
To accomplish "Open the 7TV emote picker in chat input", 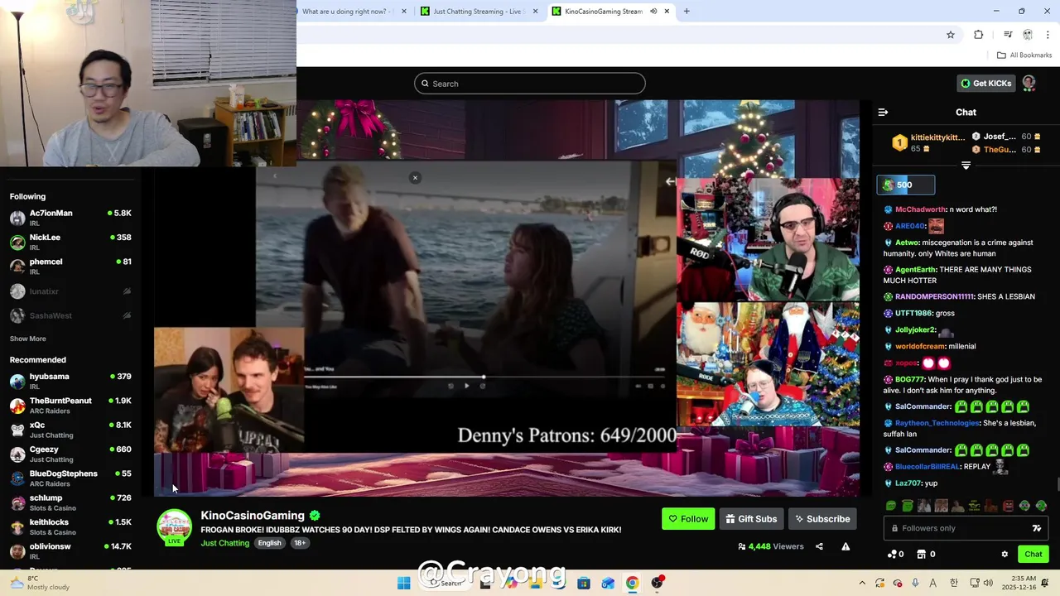I will point(1037,528).
